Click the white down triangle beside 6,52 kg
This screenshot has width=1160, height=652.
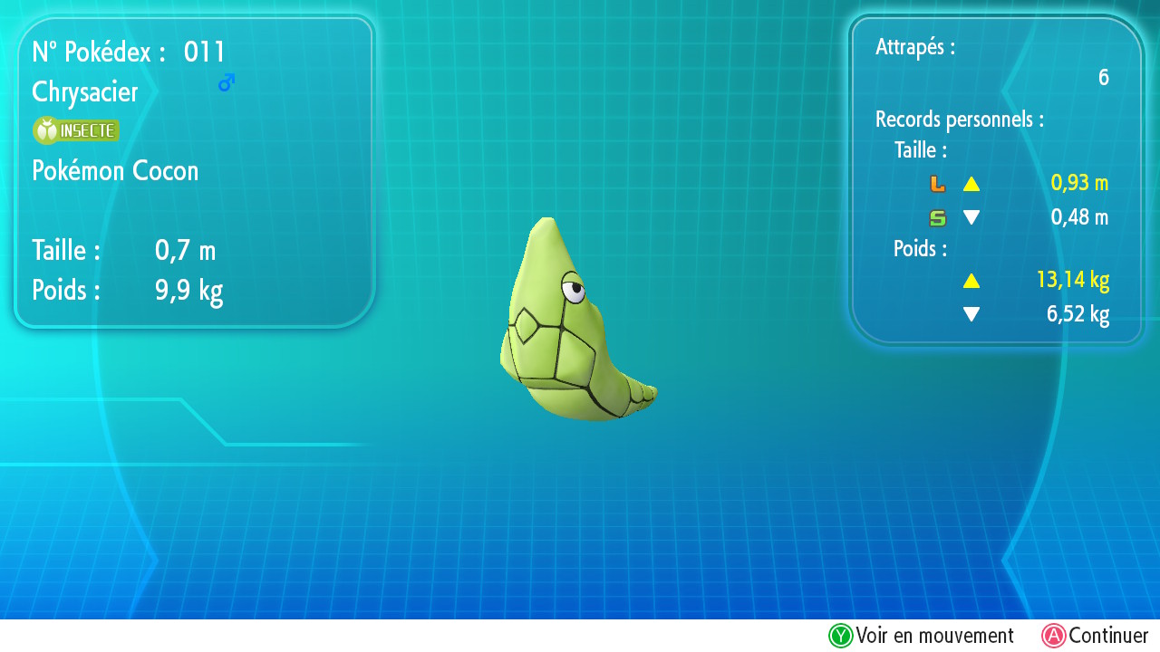[x=971, y=314]
